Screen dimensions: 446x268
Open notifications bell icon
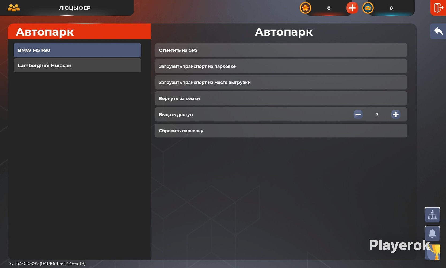tap(432, 233)
